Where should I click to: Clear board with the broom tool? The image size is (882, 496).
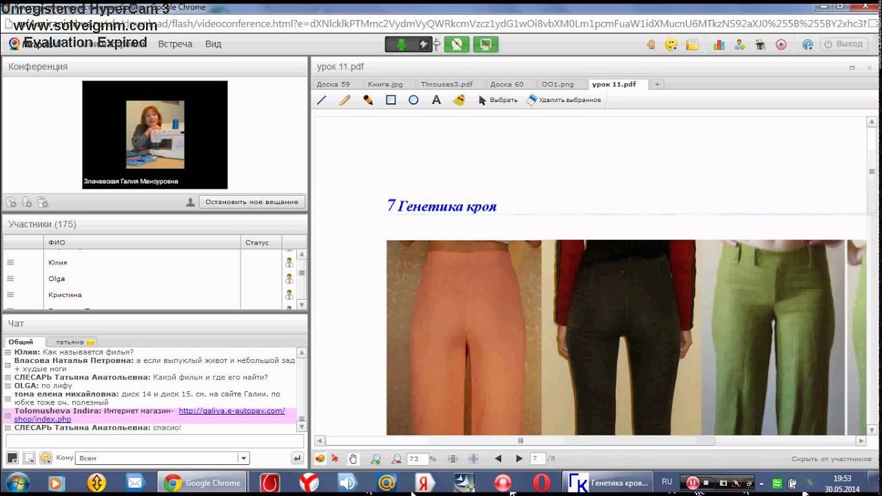459,100
